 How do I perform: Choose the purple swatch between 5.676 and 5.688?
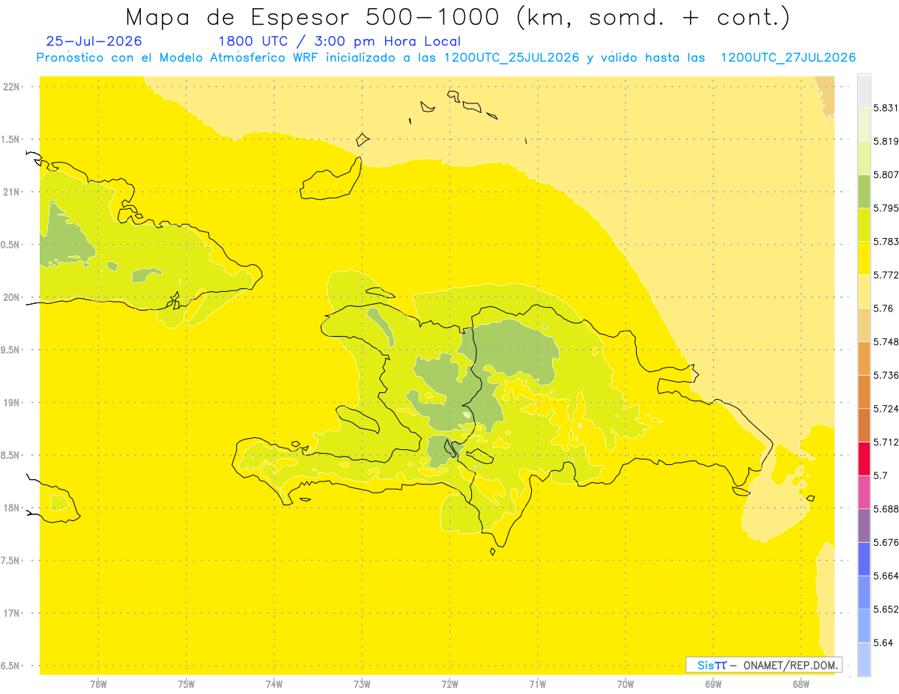pos(864,526)
